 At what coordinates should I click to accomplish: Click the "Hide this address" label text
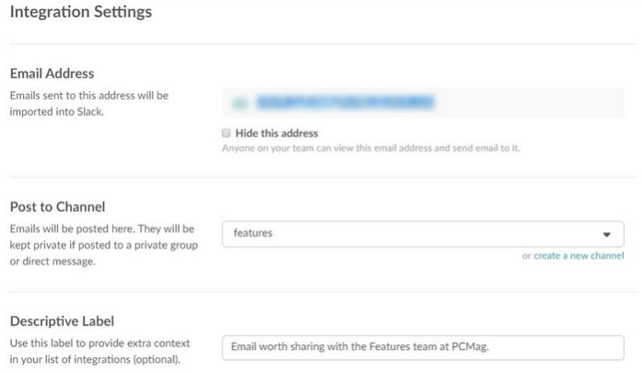[x=276, y=134]
